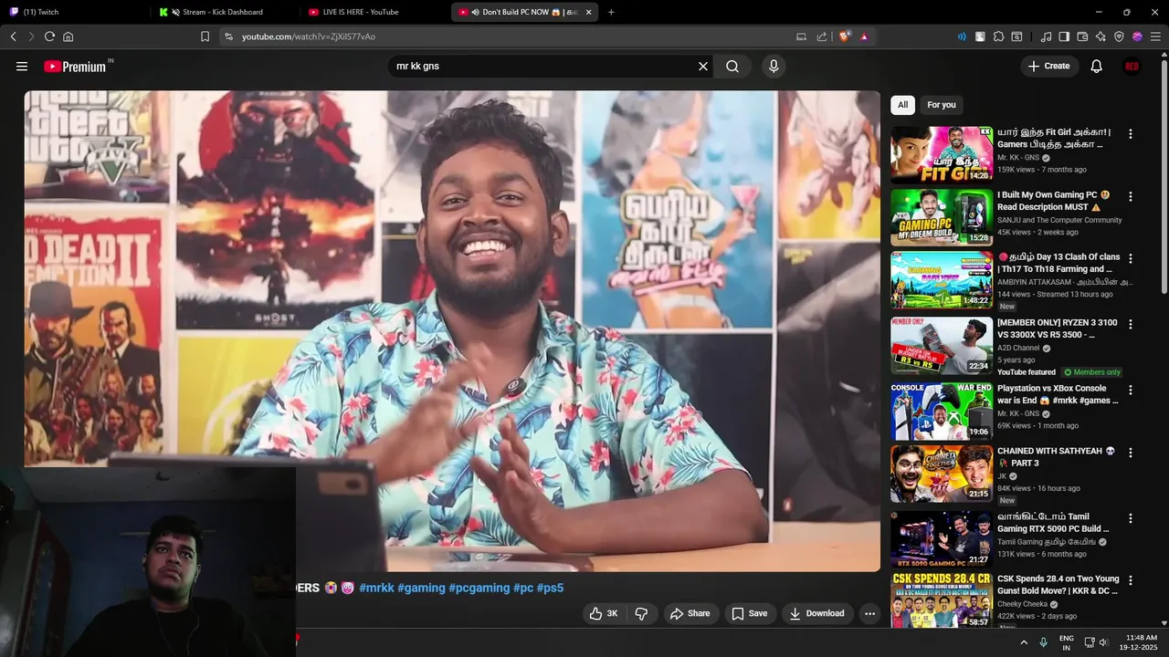The image size is (1169, 657).
Task: Open the RED account avatar menu
Action: coord(1132,67)
